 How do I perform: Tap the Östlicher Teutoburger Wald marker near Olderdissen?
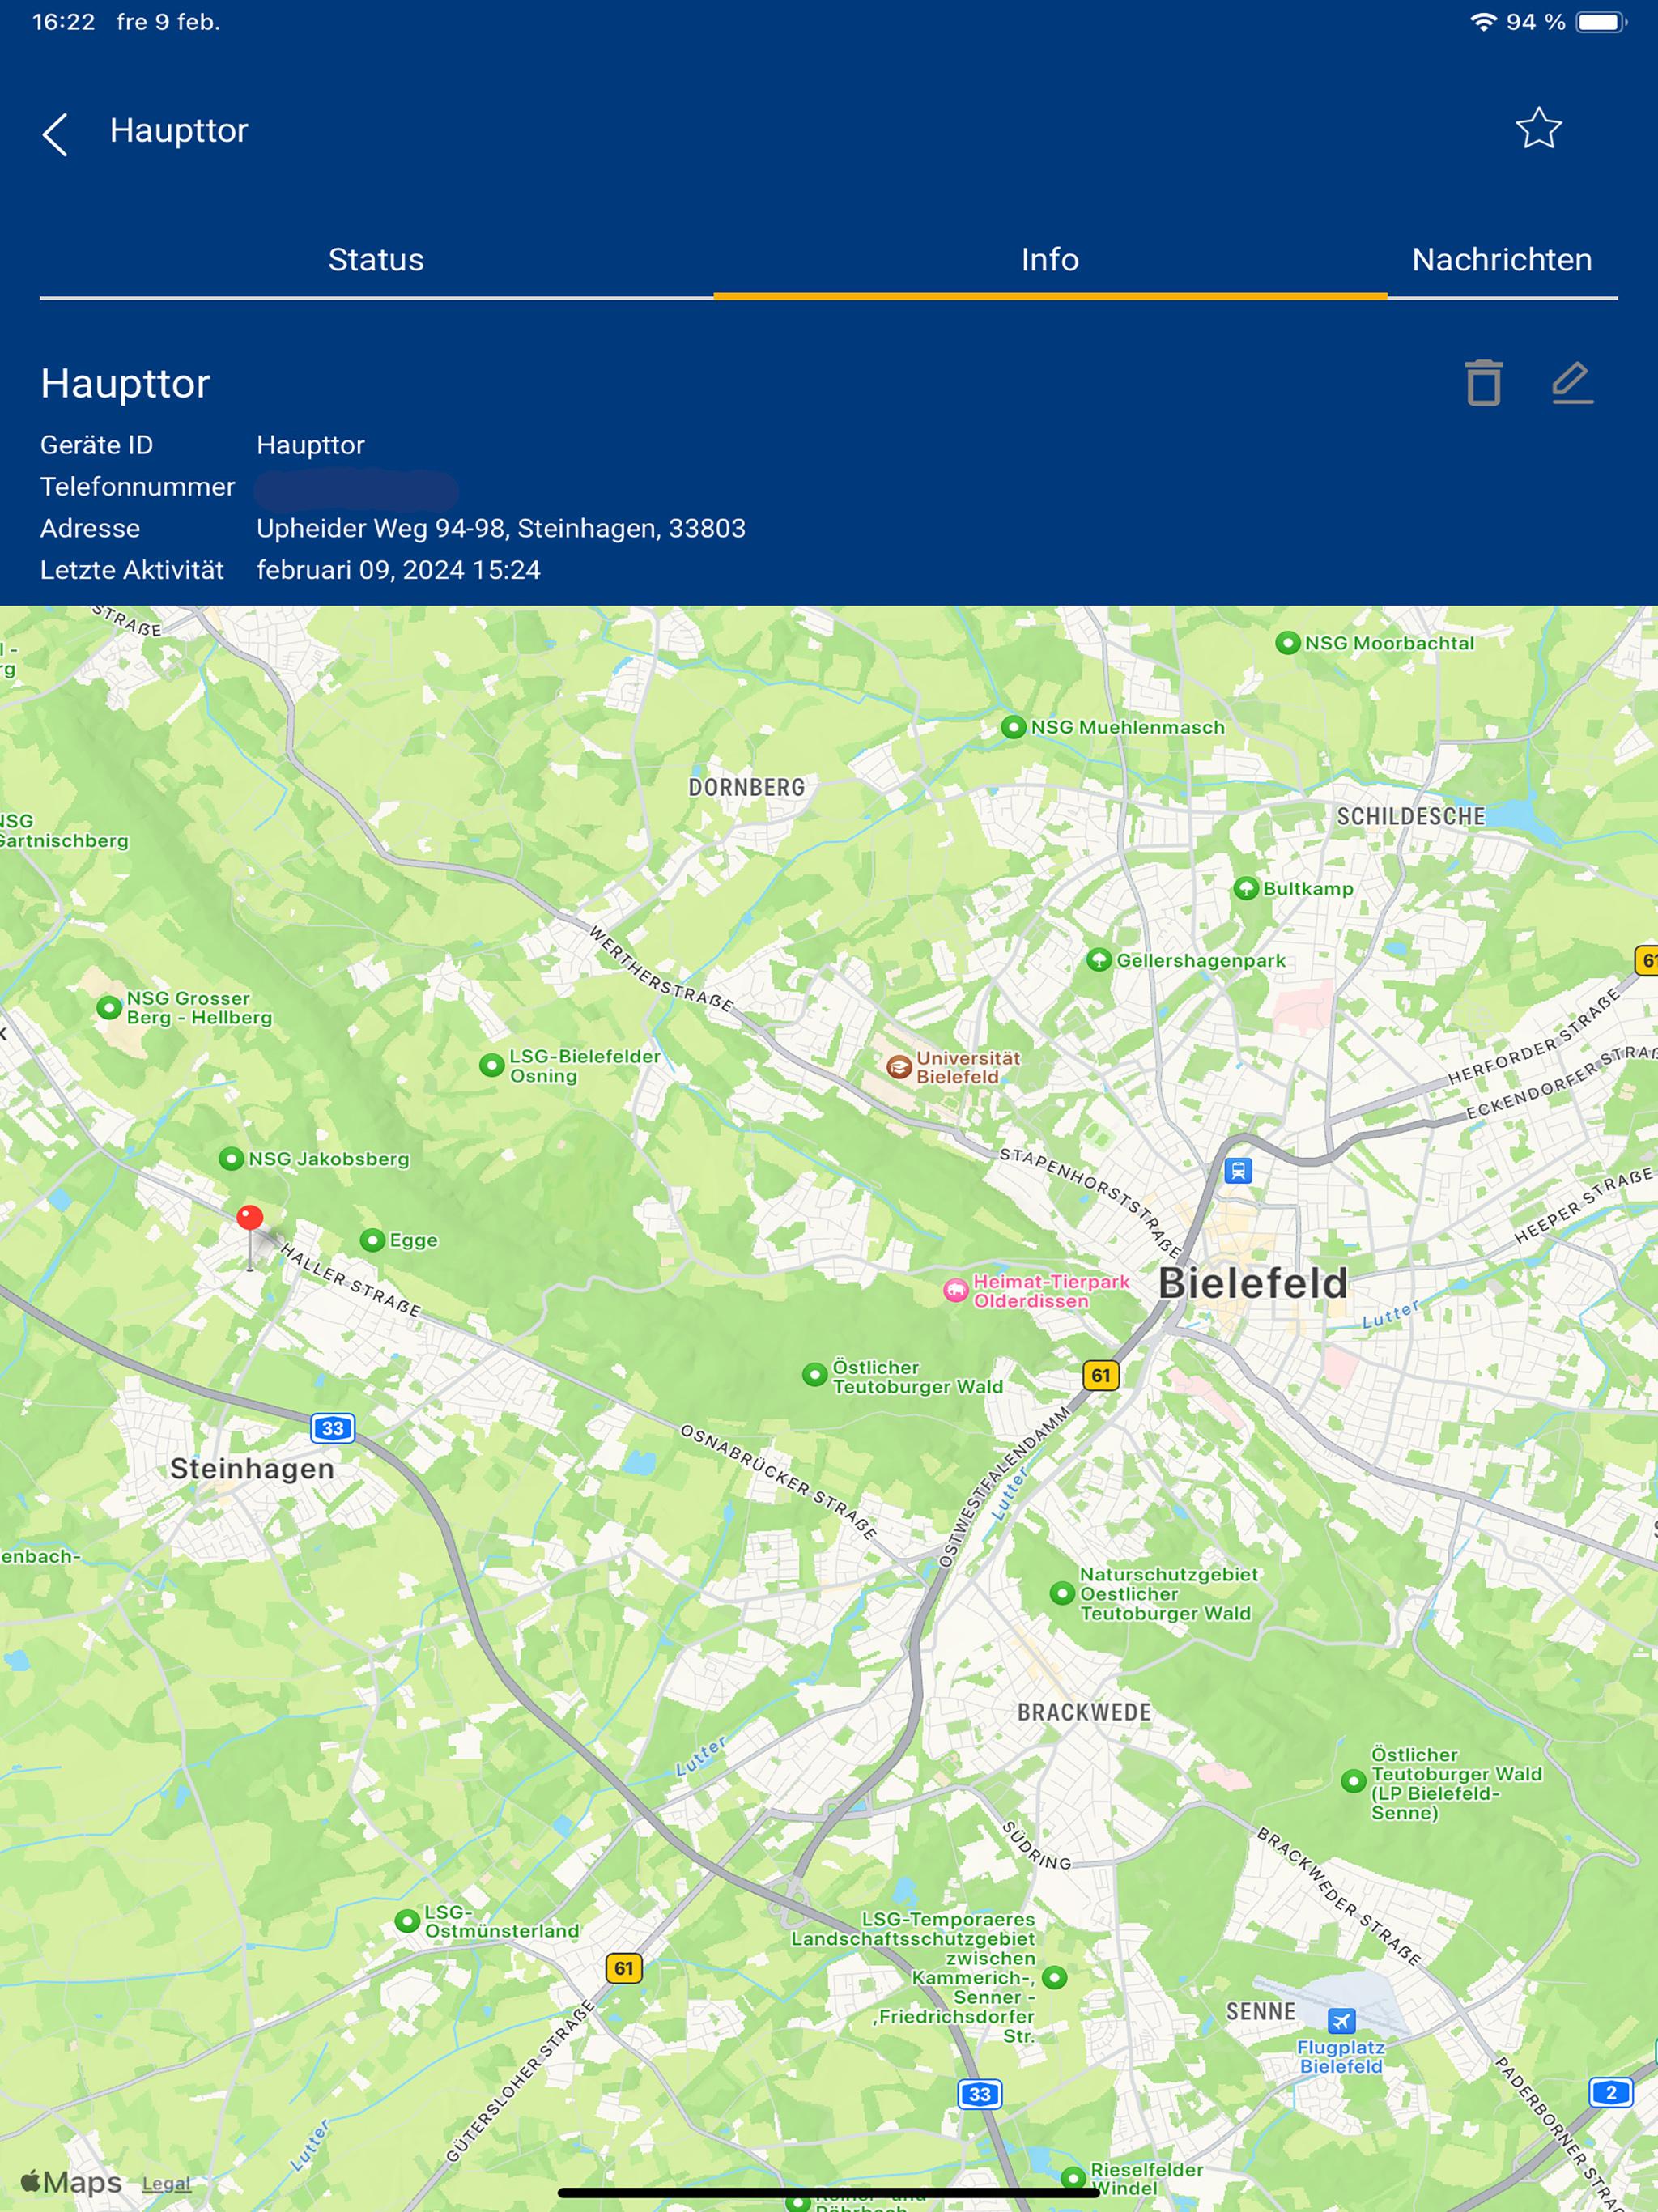(815, 1375)
